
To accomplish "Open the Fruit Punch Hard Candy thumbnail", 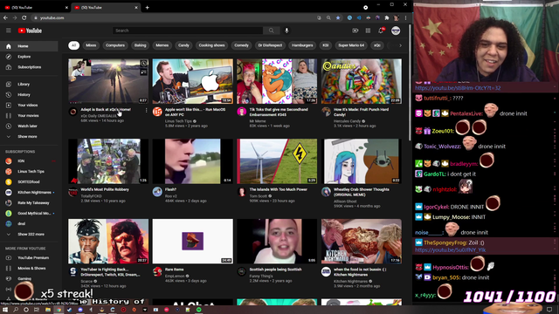I will (x=361, y=81).
